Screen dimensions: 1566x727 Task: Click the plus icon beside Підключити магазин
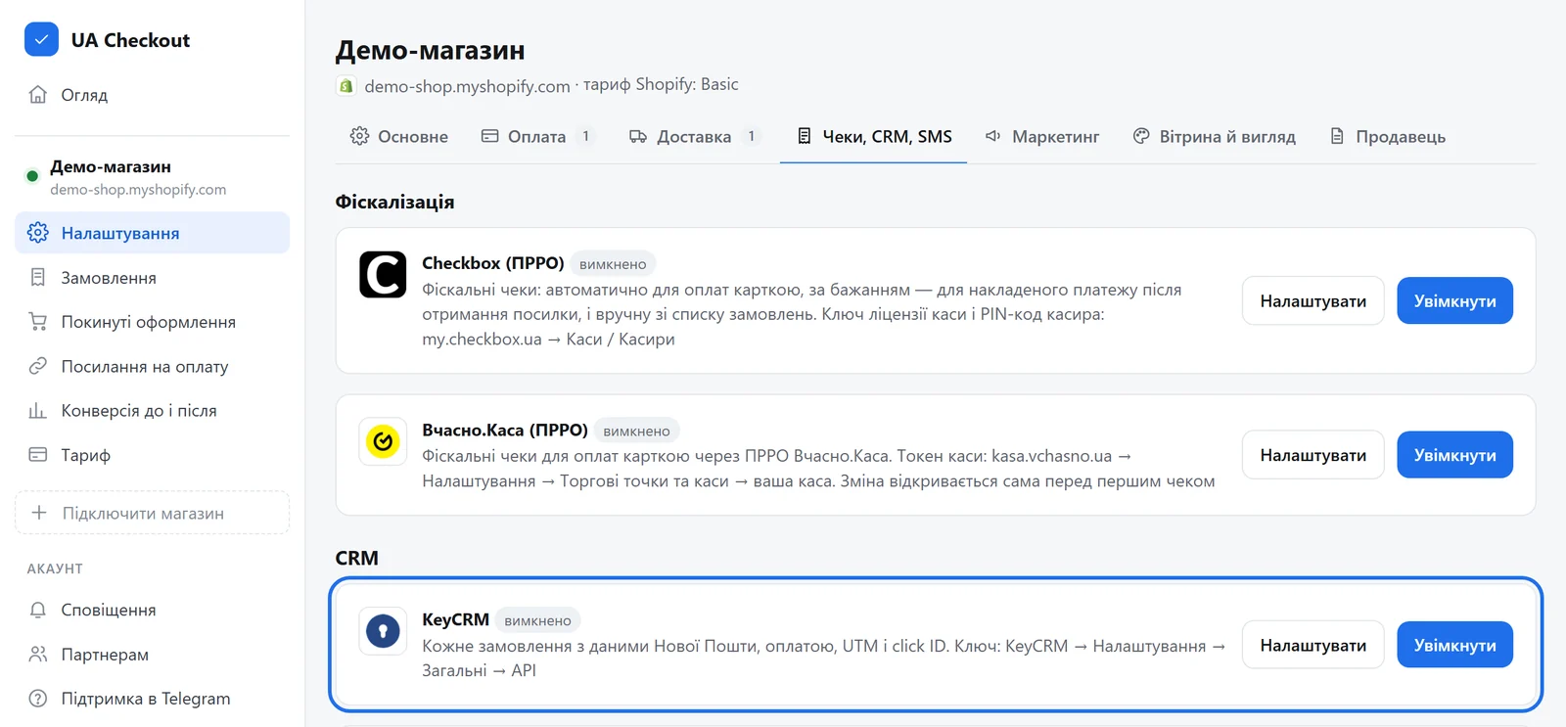pos(39,513)
